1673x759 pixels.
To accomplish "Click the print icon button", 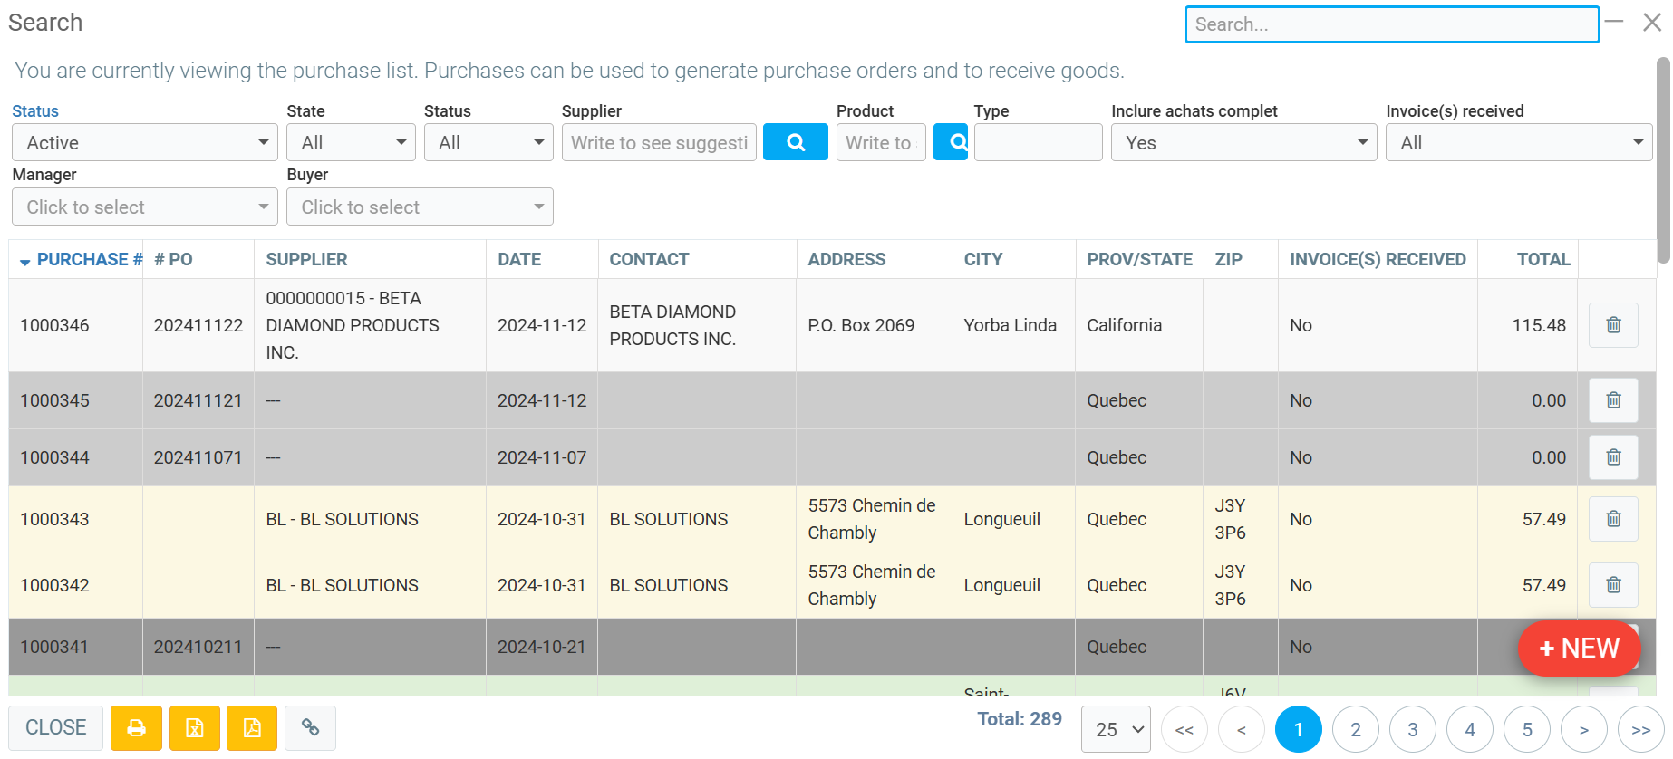I will pyautogui.click(x=136, y=728).
